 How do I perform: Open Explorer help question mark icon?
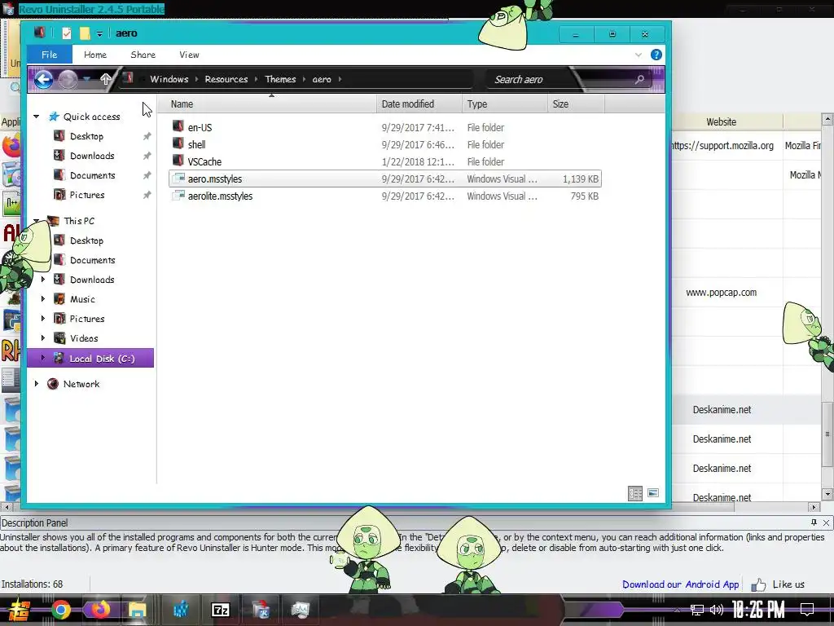(656, 55)
